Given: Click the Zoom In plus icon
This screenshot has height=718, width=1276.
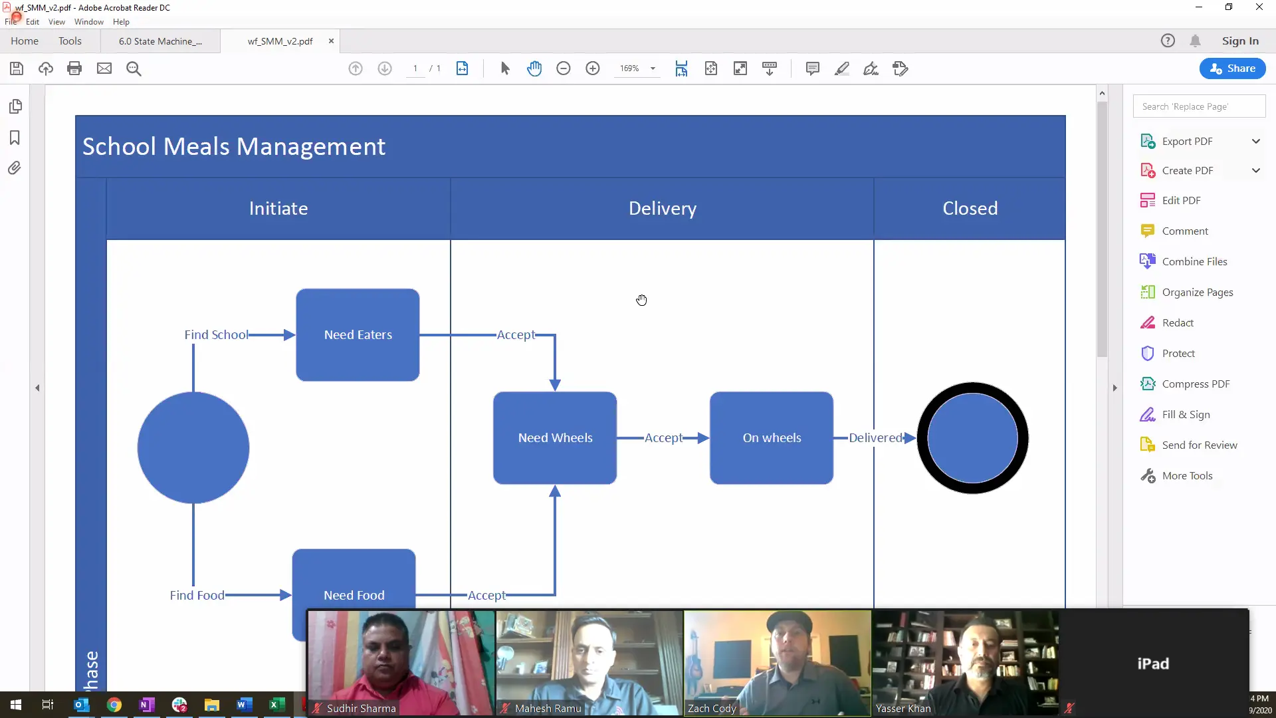Looking at the screenshot, I should coord(593,68).
